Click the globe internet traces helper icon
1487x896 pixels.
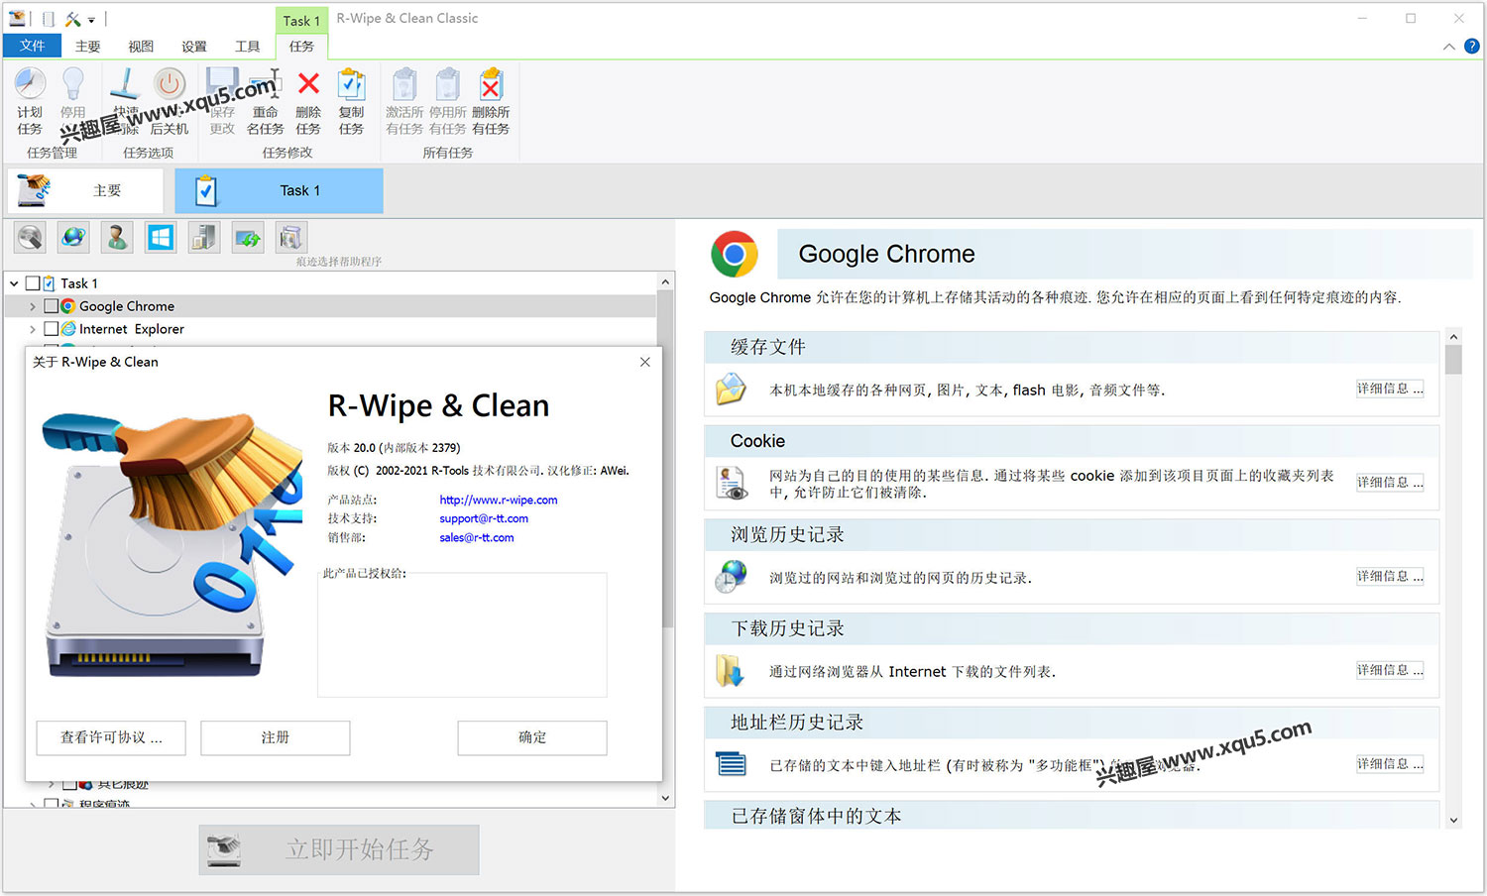(73, 238)
